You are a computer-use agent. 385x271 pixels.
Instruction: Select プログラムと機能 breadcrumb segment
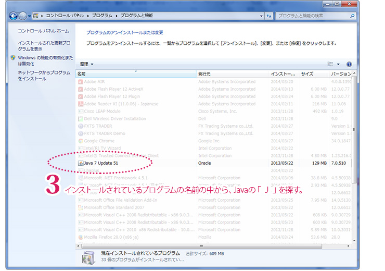coord(137,16)
